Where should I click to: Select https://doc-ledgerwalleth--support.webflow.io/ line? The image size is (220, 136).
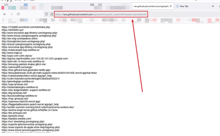click(26, 90)
